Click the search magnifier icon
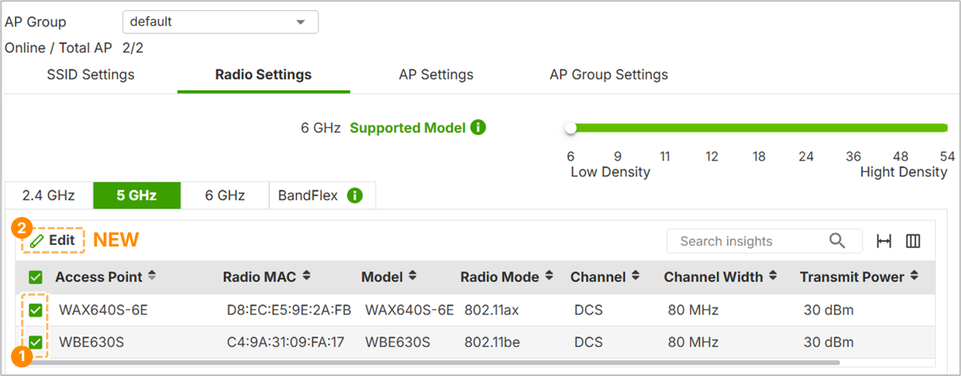 (837, 241)
